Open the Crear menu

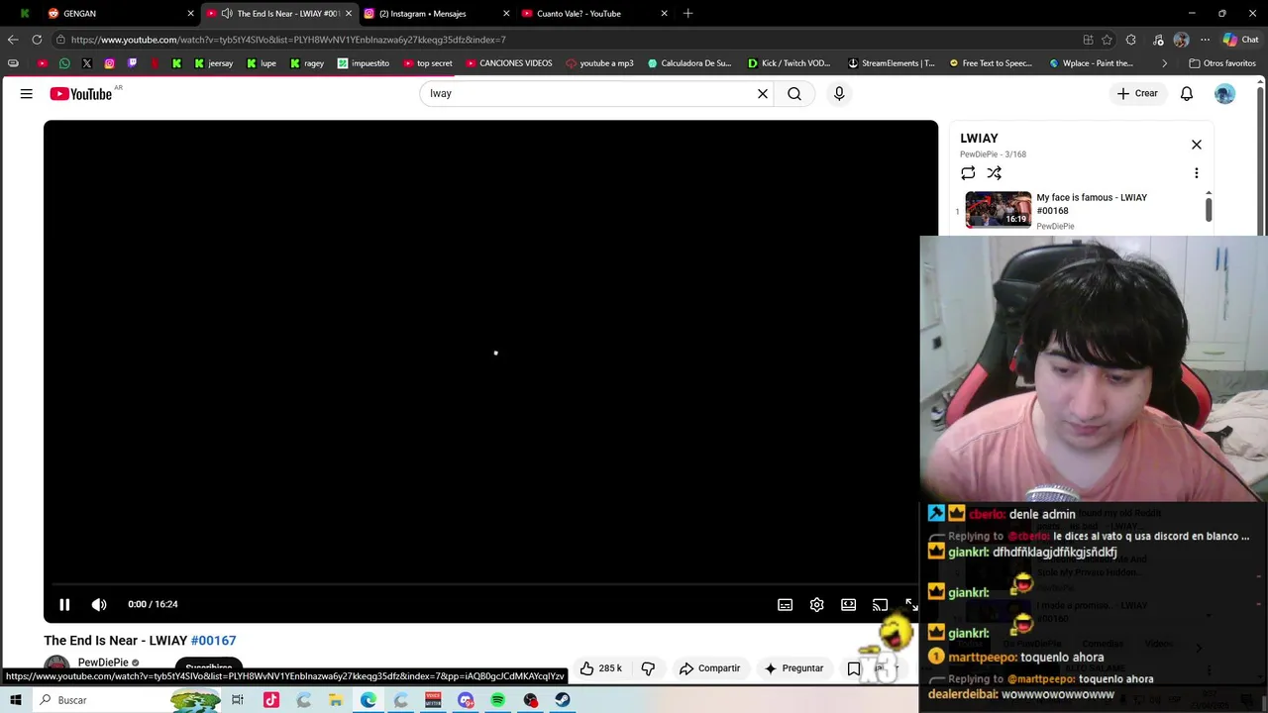pos(1137,93)
